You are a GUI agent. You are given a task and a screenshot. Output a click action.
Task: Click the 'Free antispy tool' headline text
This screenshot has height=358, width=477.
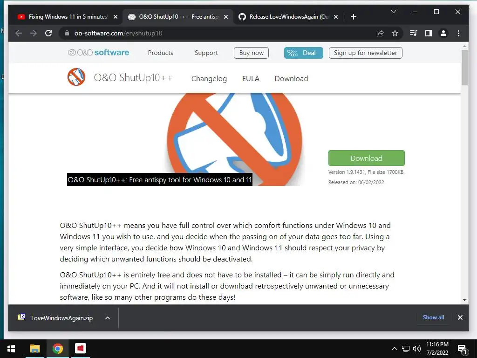coord(160,180)
